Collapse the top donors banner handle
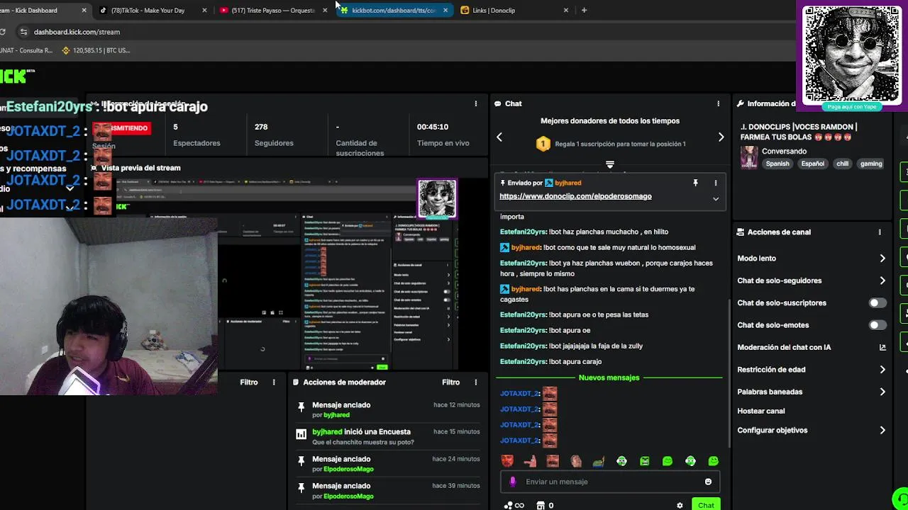Viewport: 908px width, 510px height. tap(609, 164)
